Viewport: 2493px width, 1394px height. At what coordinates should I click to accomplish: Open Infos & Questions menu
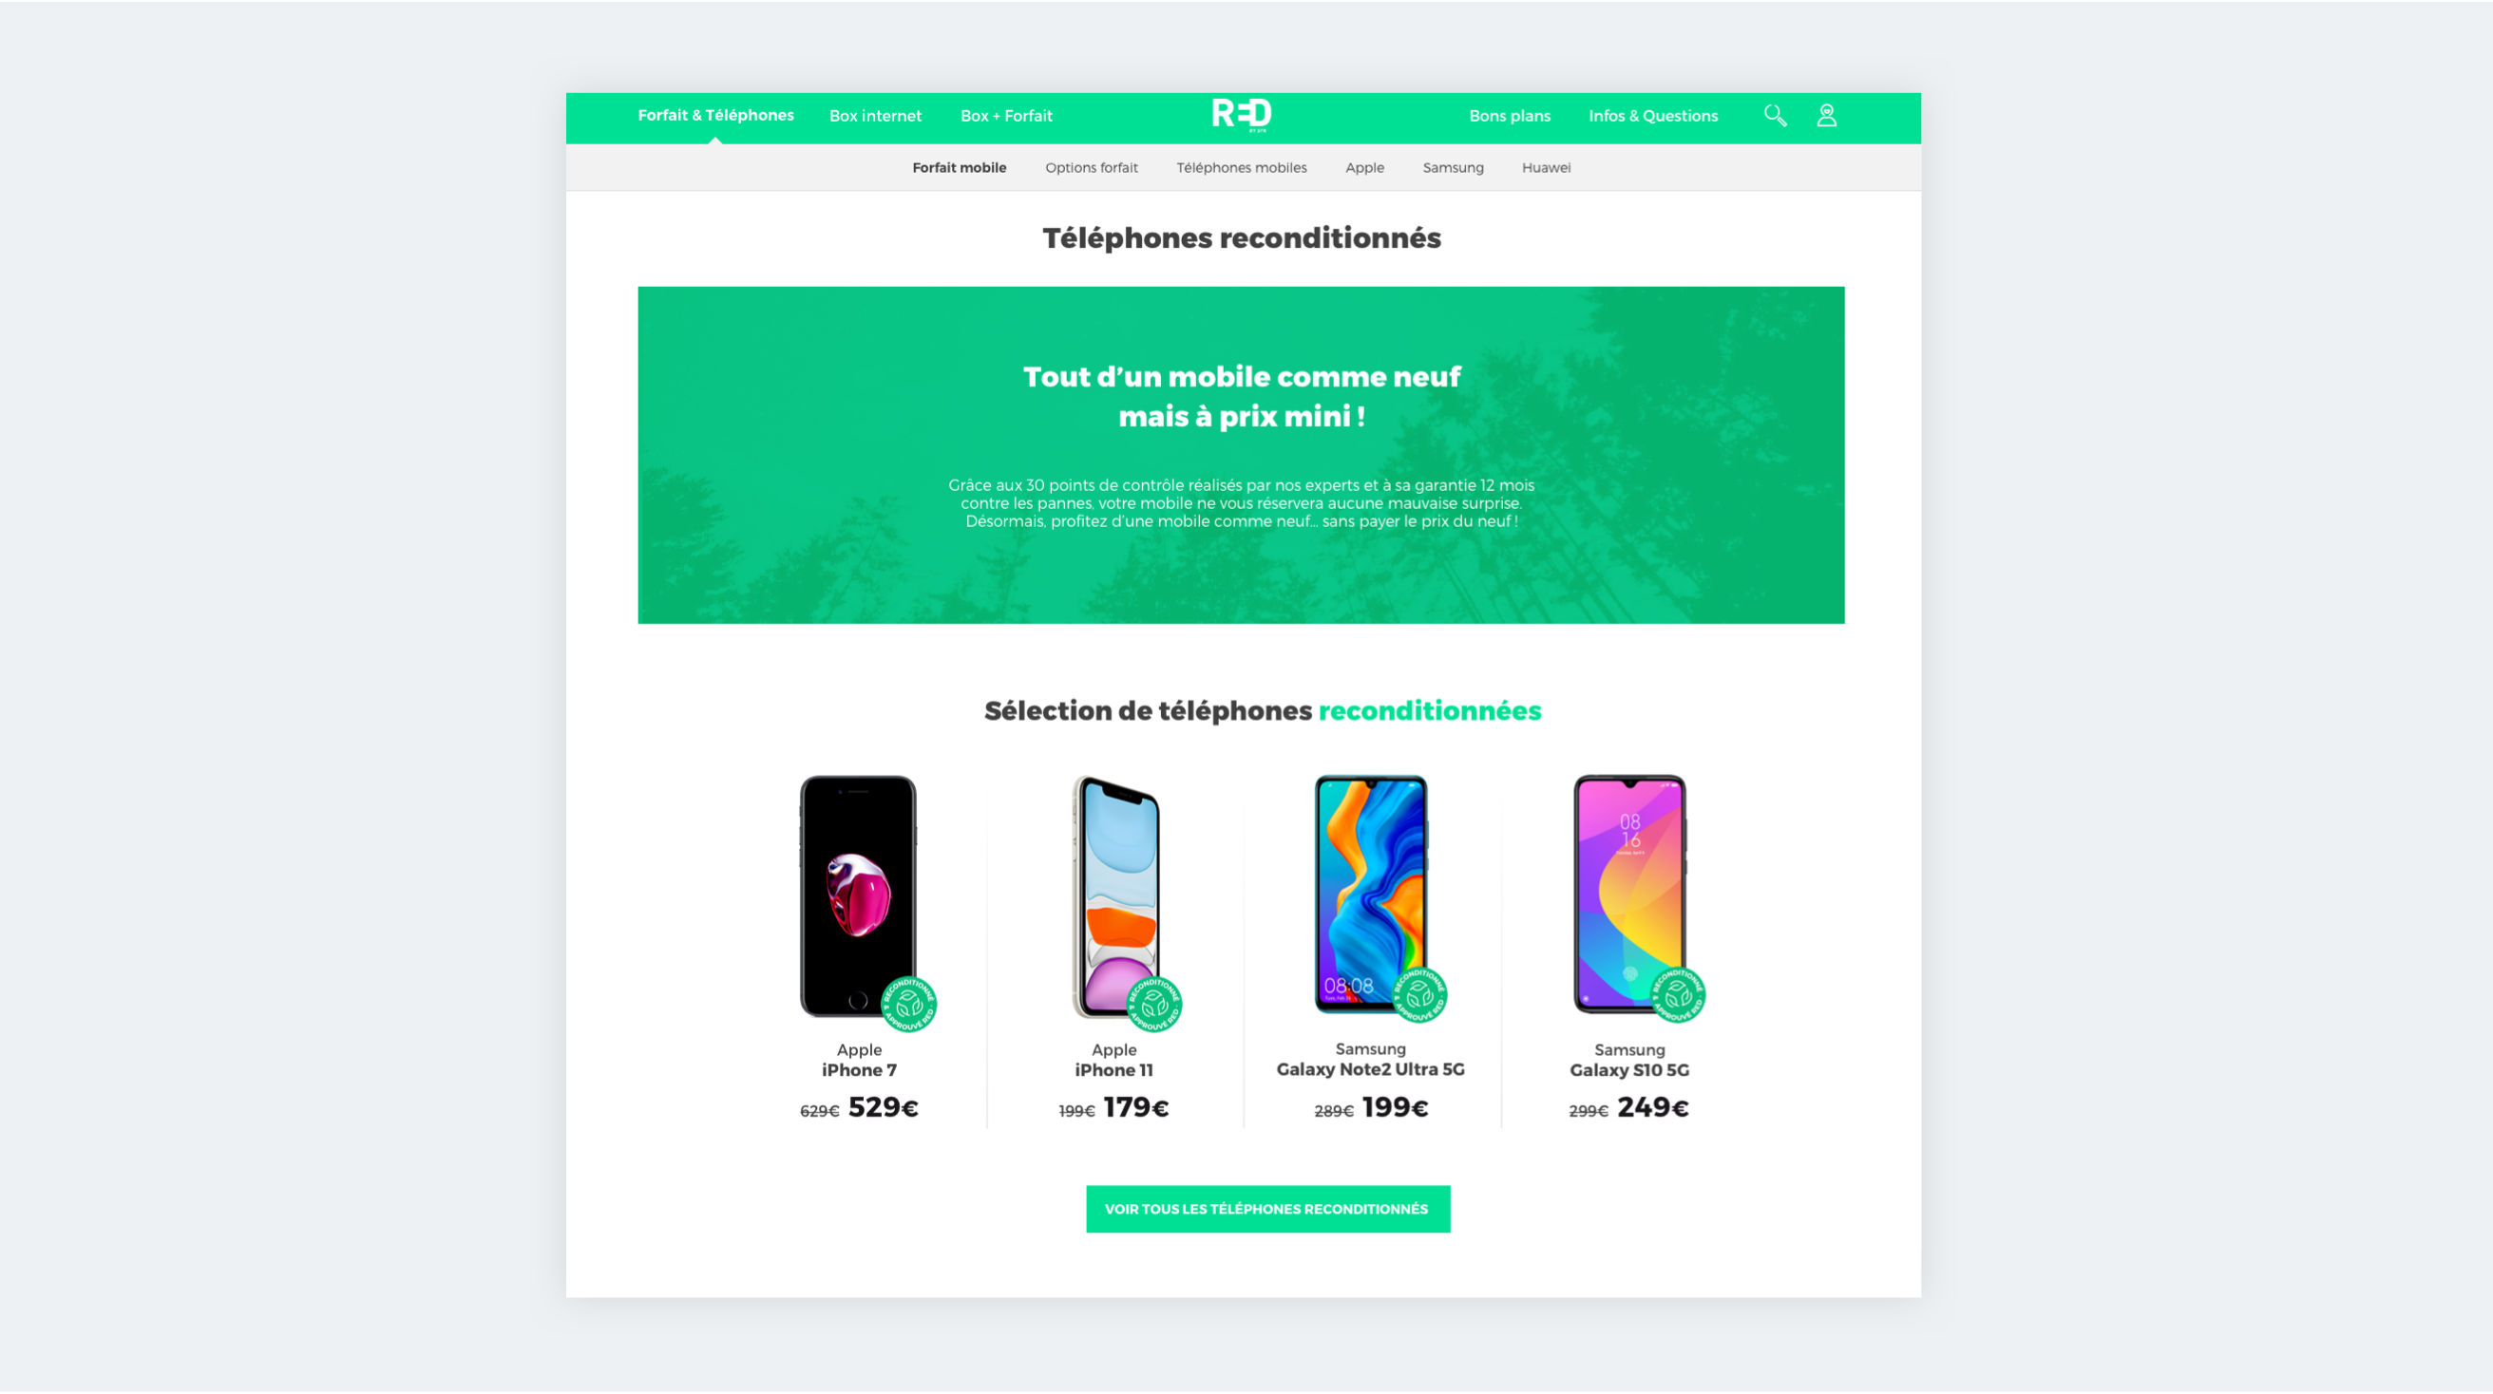1653,116
